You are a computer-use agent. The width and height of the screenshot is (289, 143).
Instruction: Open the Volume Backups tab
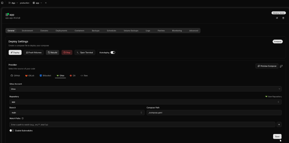(131, 31)
